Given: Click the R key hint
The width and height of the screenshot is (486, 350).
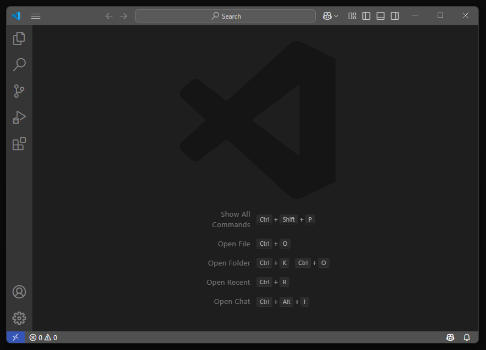Looking at the screenshot, I should click(x=284, y=282).
